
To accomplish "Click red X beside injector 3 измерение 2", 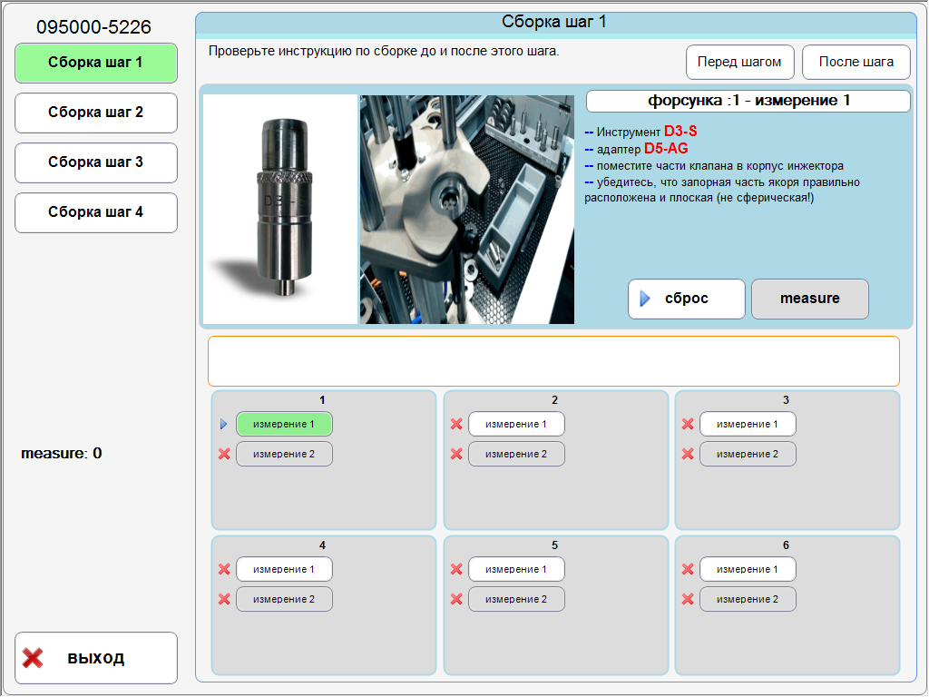I will 688,454.
